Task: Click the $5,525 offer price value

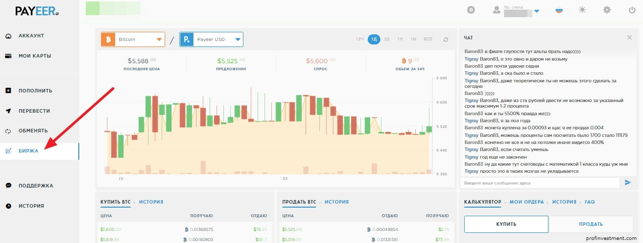Action: pyautogui.click(x=231, y=61)
